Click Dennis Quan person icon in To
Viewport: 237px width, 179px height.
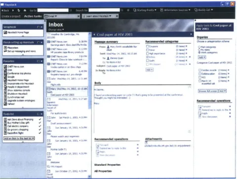click(x=108, y=58)
